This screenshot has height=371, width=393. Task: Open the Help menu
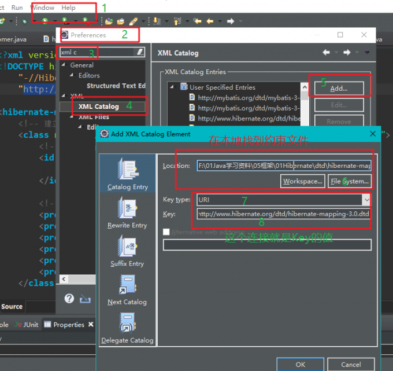pyautogui.click(x=68, y=8)
